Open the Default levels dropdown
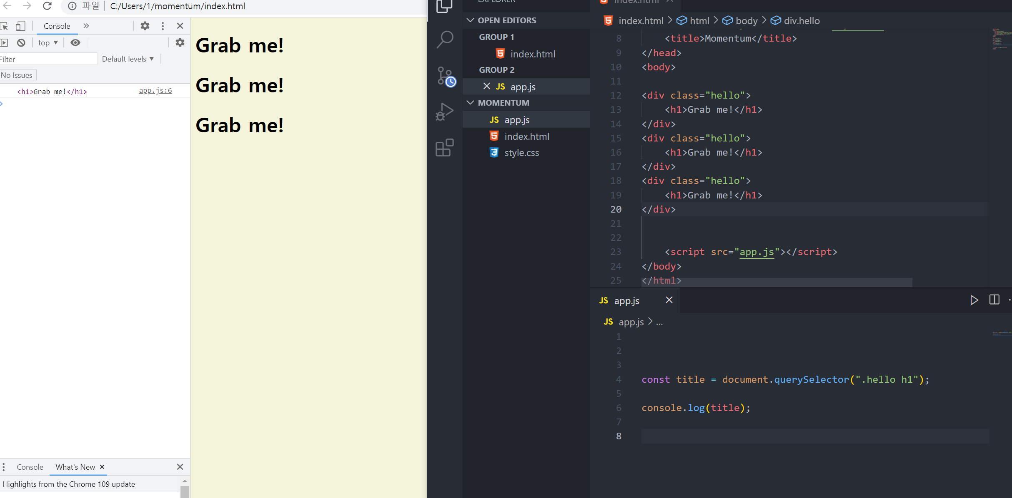1012x498 pixels. (x=128, y=59)
